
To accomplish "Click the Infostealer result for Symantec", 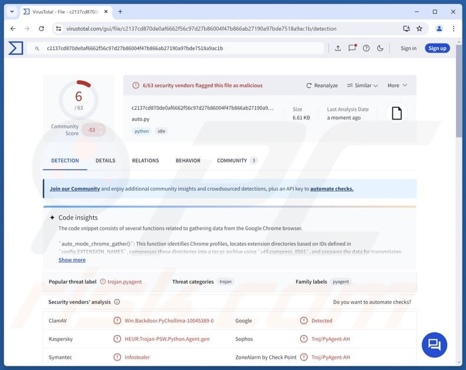I will coord(137,357).
